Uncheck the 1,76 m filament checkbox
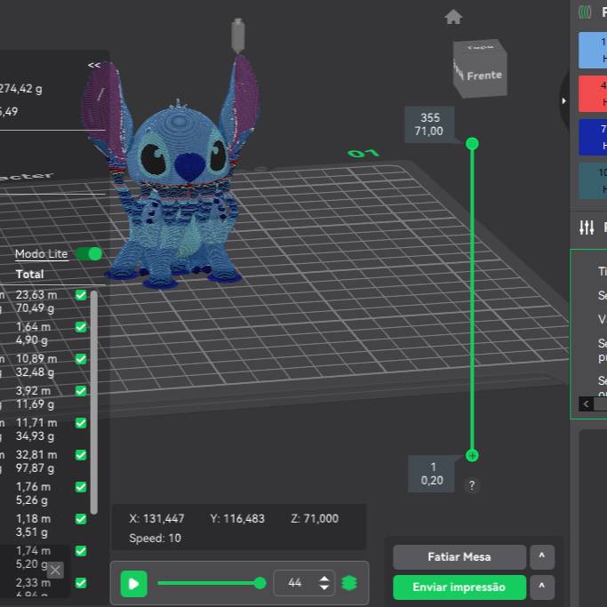The image size is (607, 607). pos(81,487)
